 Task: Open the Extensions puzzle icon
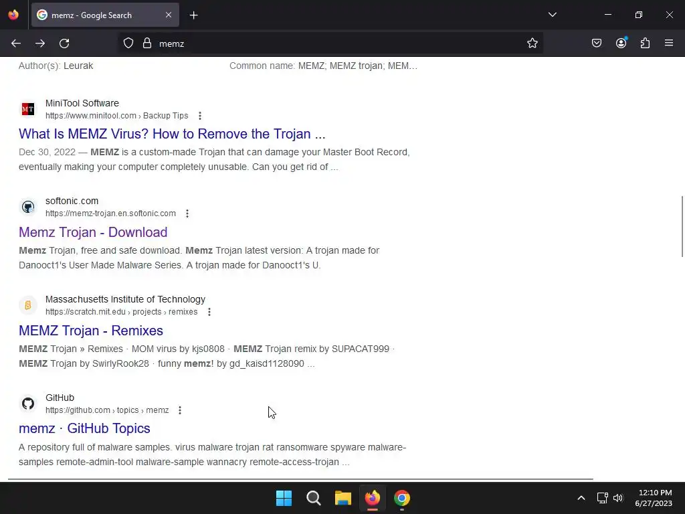click(646, 44)
